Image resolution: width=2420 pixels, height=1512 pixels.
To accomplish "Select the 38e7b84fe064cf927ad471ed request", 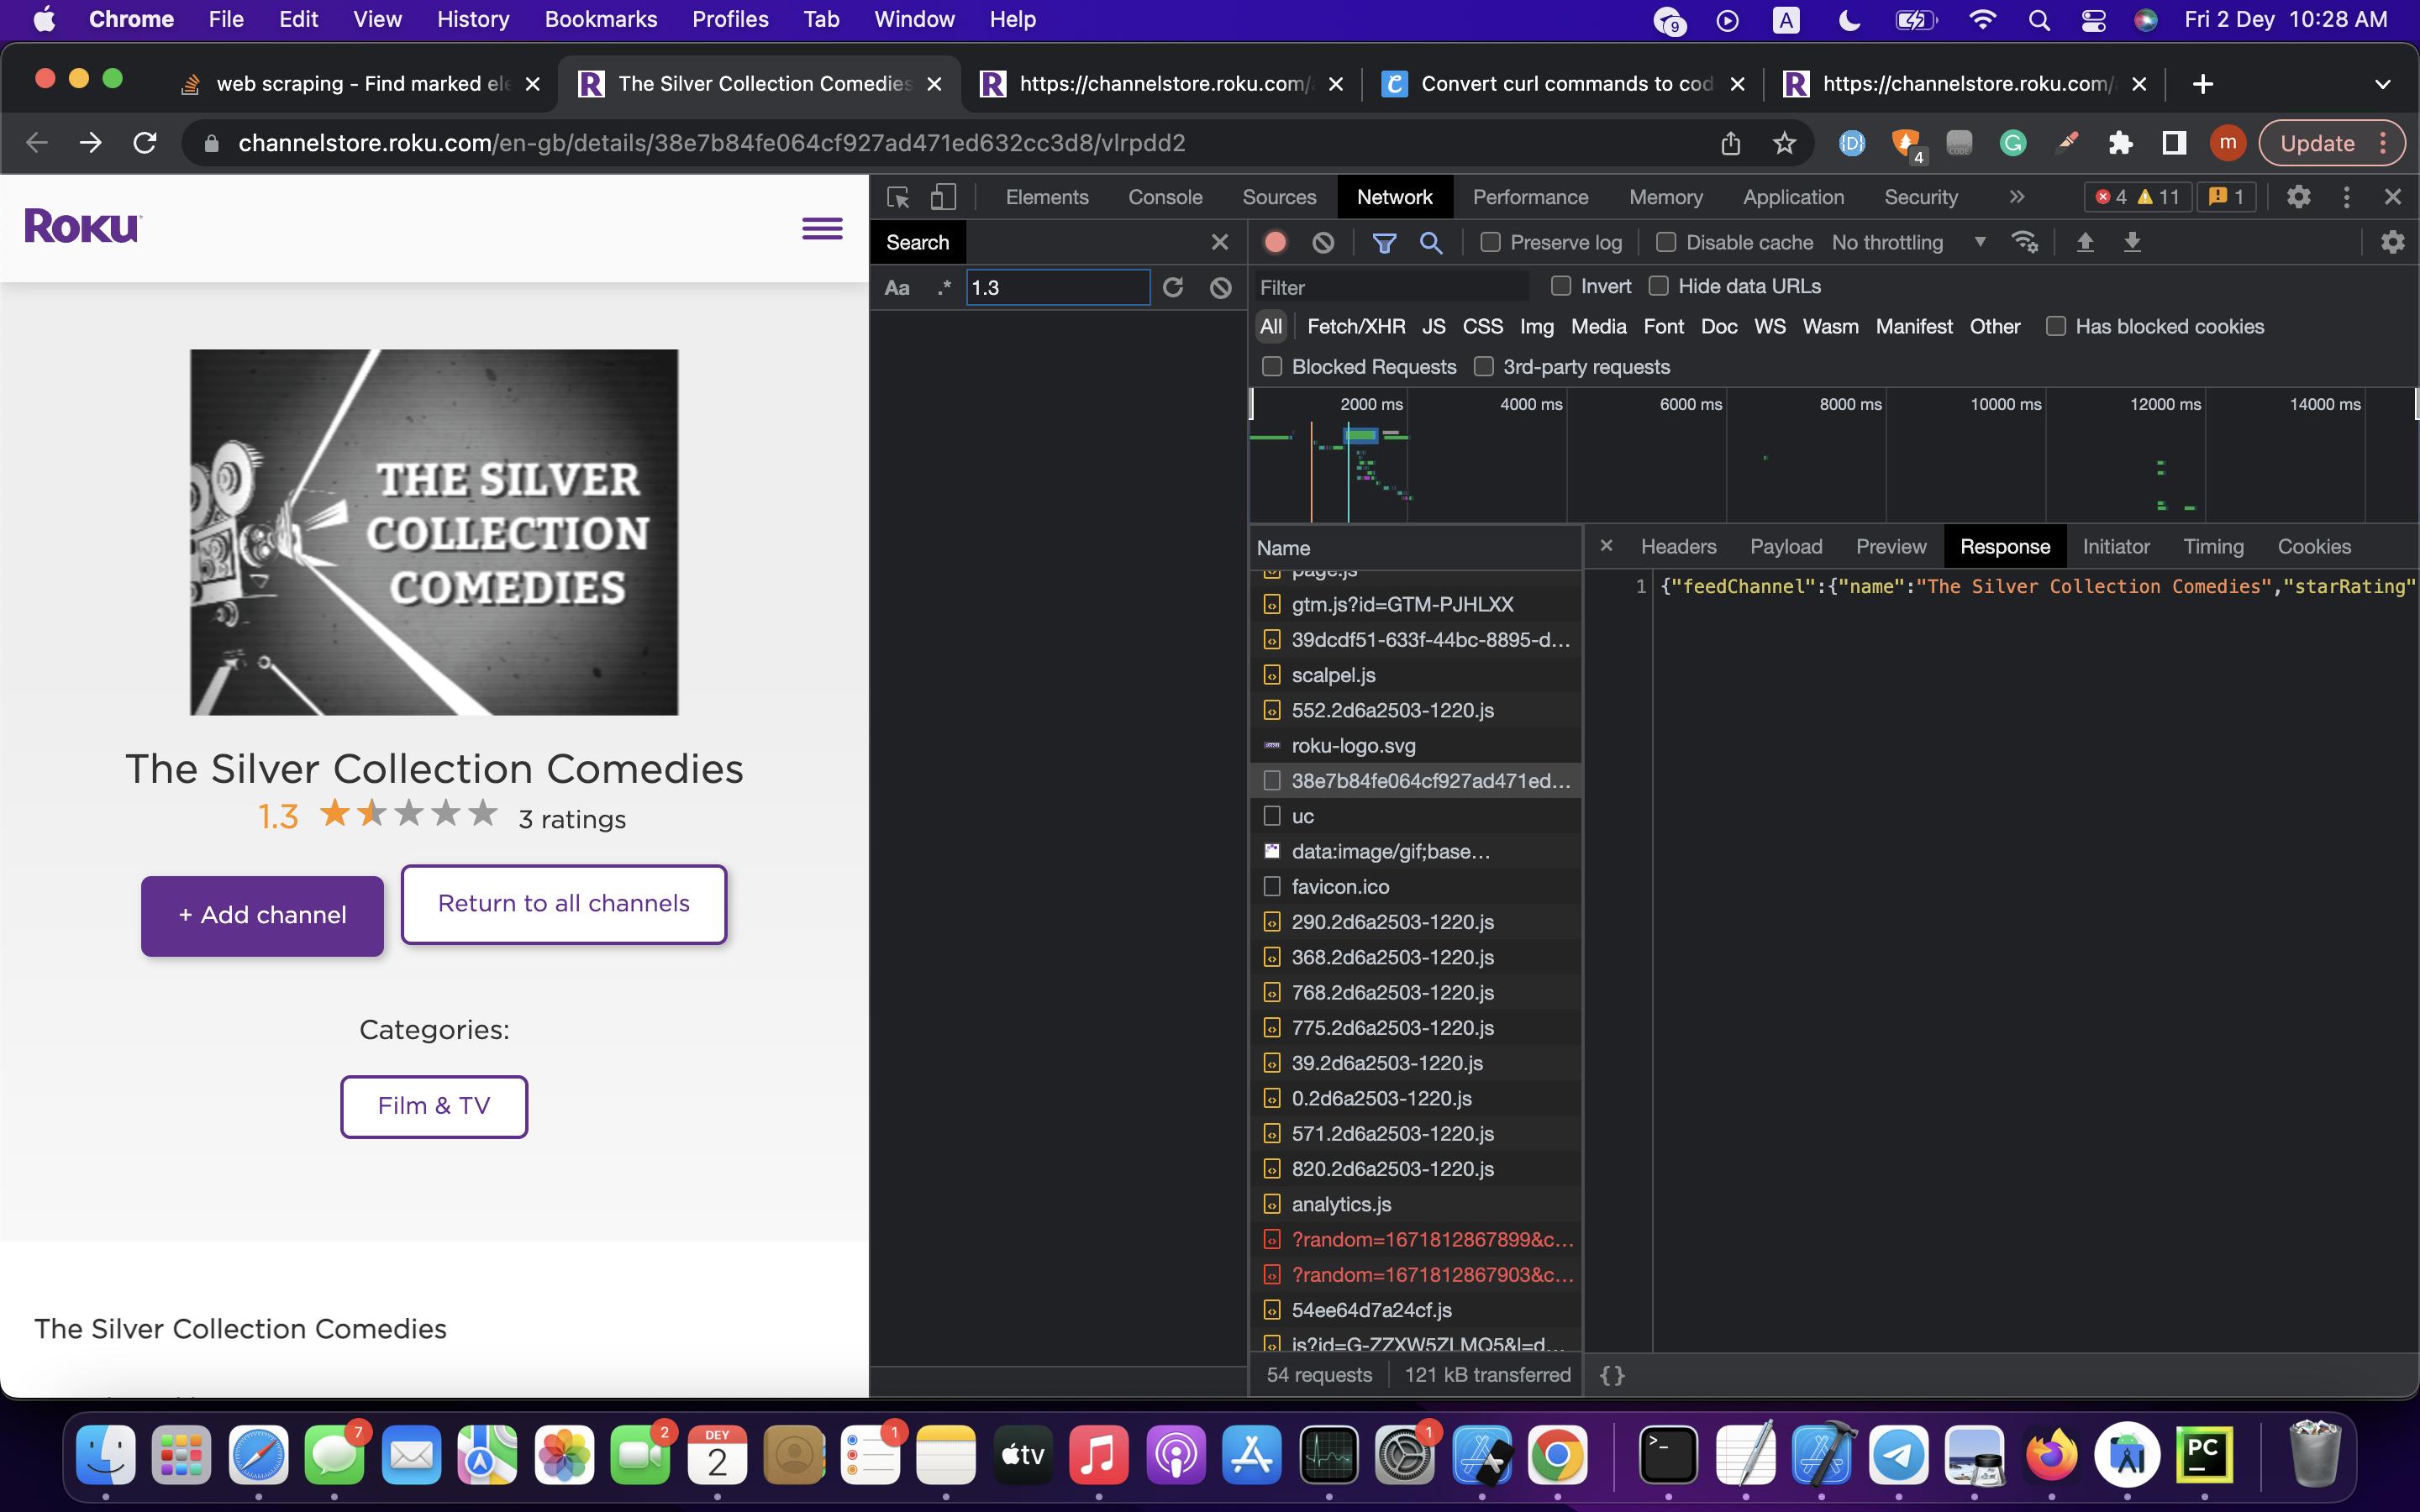I will tap(1416, 780).
